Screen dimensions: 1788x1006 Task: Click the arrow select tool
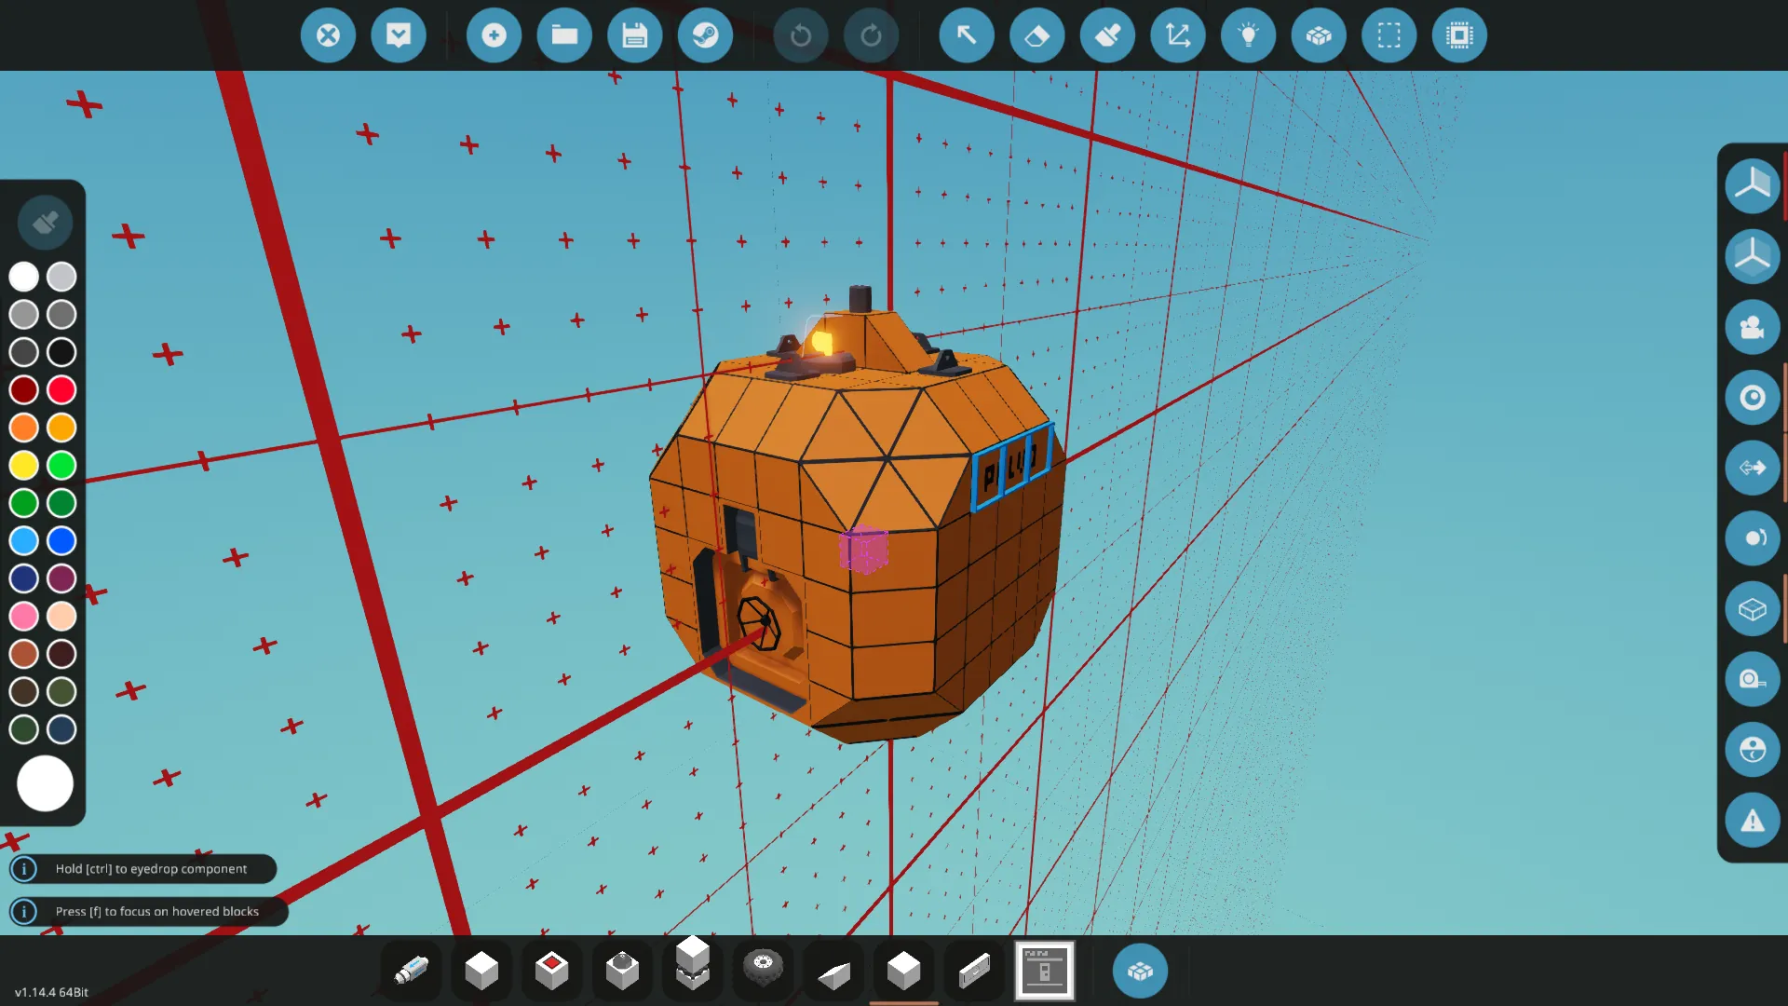click(967, 35)
